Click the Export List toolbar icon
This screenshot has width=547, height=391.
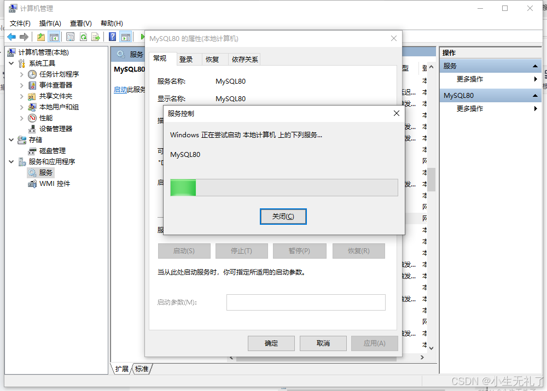96,37
